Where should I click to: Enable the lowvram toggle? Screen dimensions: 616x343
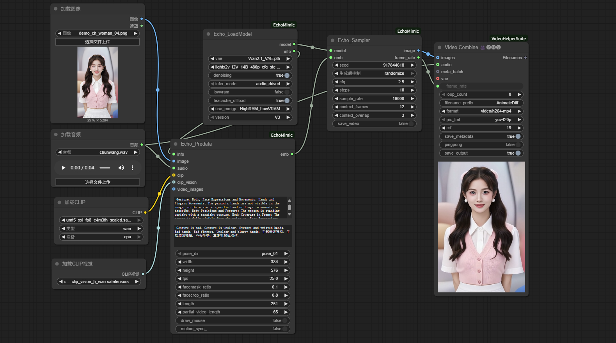point(287,92)
